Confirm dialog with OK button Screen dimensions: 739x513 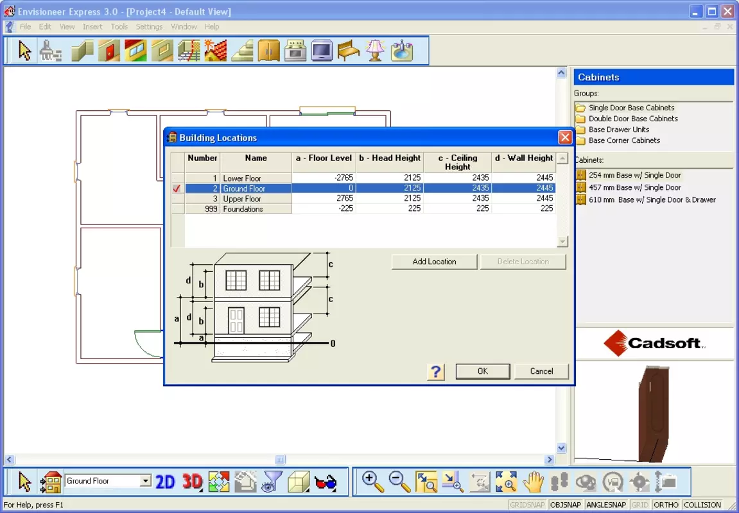(483, 371)
